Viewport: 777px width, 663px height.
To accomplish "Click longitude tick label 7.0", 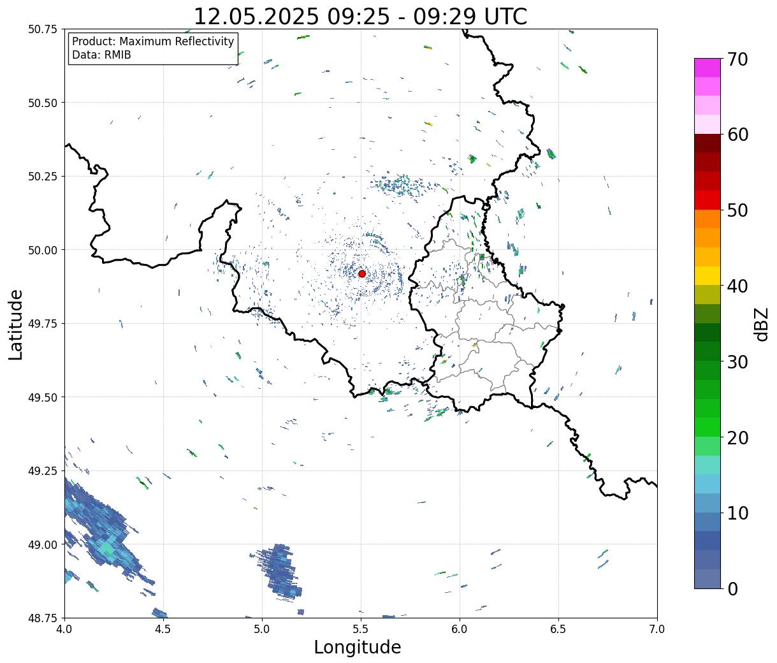I will (657, 629).
